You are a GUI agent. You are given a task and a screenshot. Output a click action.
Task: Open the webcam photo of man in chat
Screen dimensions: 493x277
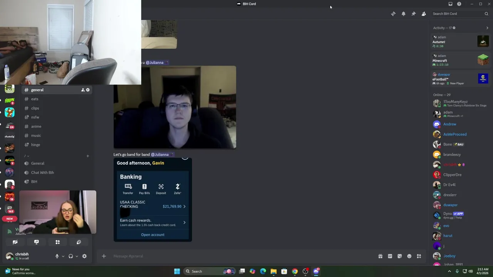click(x=175, y=107)
